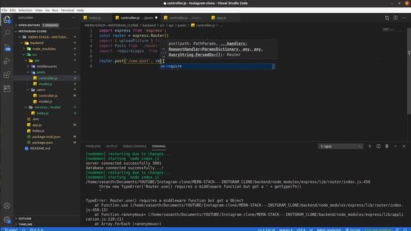Split the terminal panel
Screen dimensions: 411x231
[378, 146]
